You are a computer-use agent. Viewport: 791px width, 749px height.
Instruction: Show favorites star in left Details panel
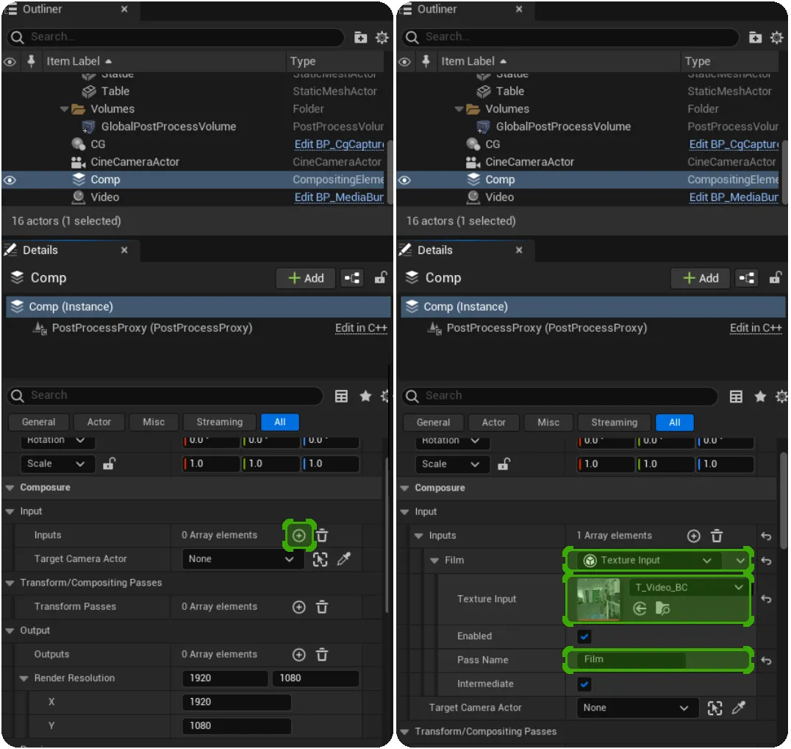pyautogui.click(x=366, y=396)
